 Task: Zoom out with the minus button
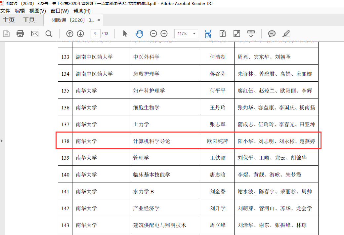click(x=153, y=33)
